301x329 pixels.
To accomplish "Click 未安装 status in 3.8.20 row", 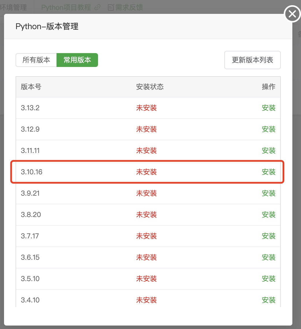I will (146, 215).
